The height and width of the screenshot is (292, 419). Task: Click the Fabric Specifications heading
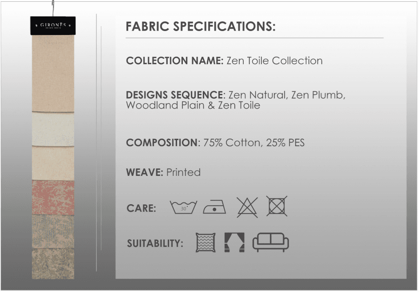(x=201, y=27)
